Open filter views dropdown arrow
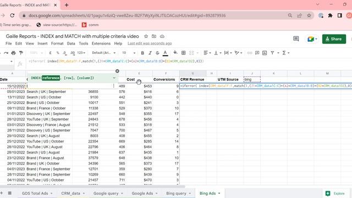 coord(278,53)
